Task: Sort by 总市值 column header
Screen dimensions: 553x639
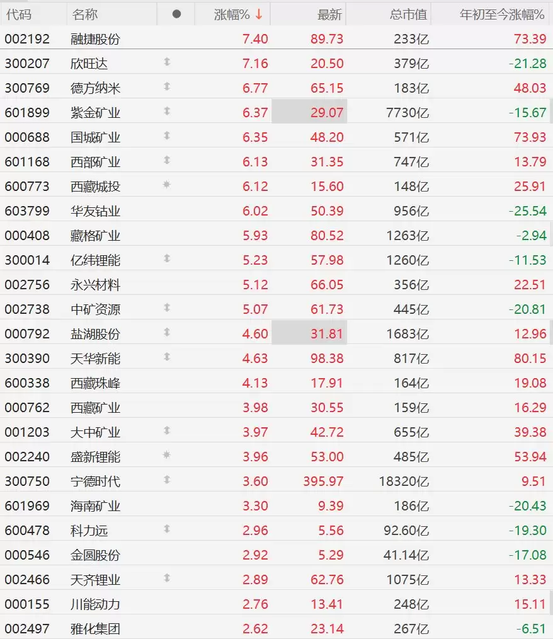Action: 408,14
